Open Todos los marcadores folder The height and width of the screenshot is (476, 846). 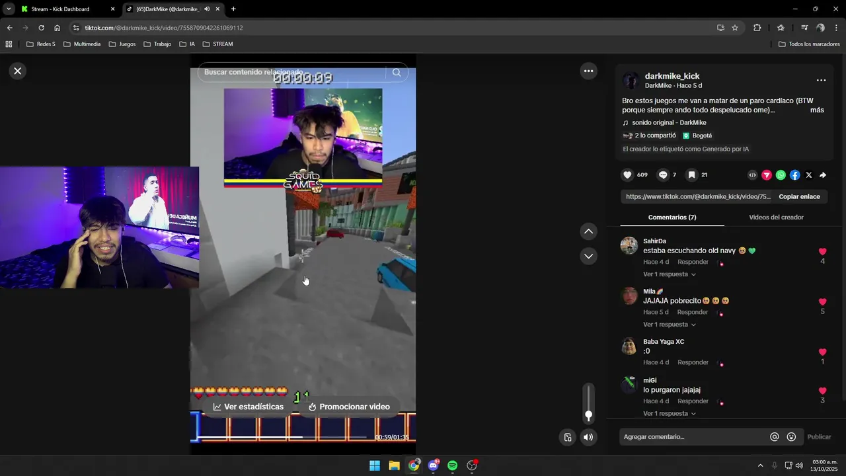tap(809, 44)
